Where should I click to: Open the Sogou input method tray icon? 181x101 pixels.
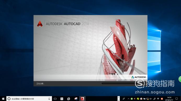pos(162,99)
